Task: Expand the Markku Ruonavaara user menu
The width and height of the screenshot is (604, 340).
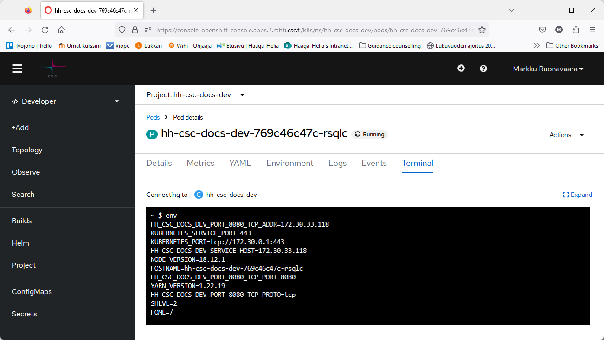Action: 548,69
